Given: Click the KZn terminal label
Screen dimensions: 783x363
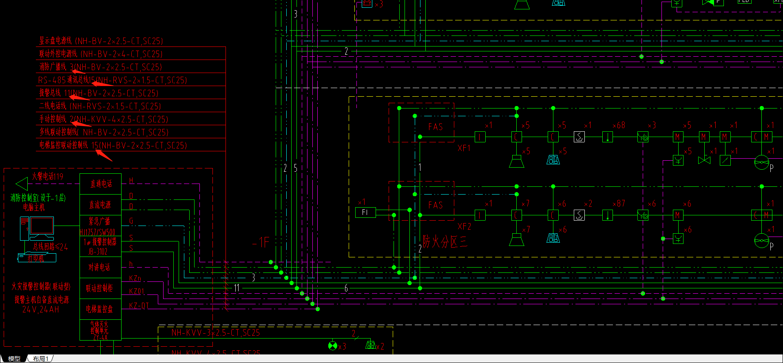Looking at the screenshot, I should point(135,278).
